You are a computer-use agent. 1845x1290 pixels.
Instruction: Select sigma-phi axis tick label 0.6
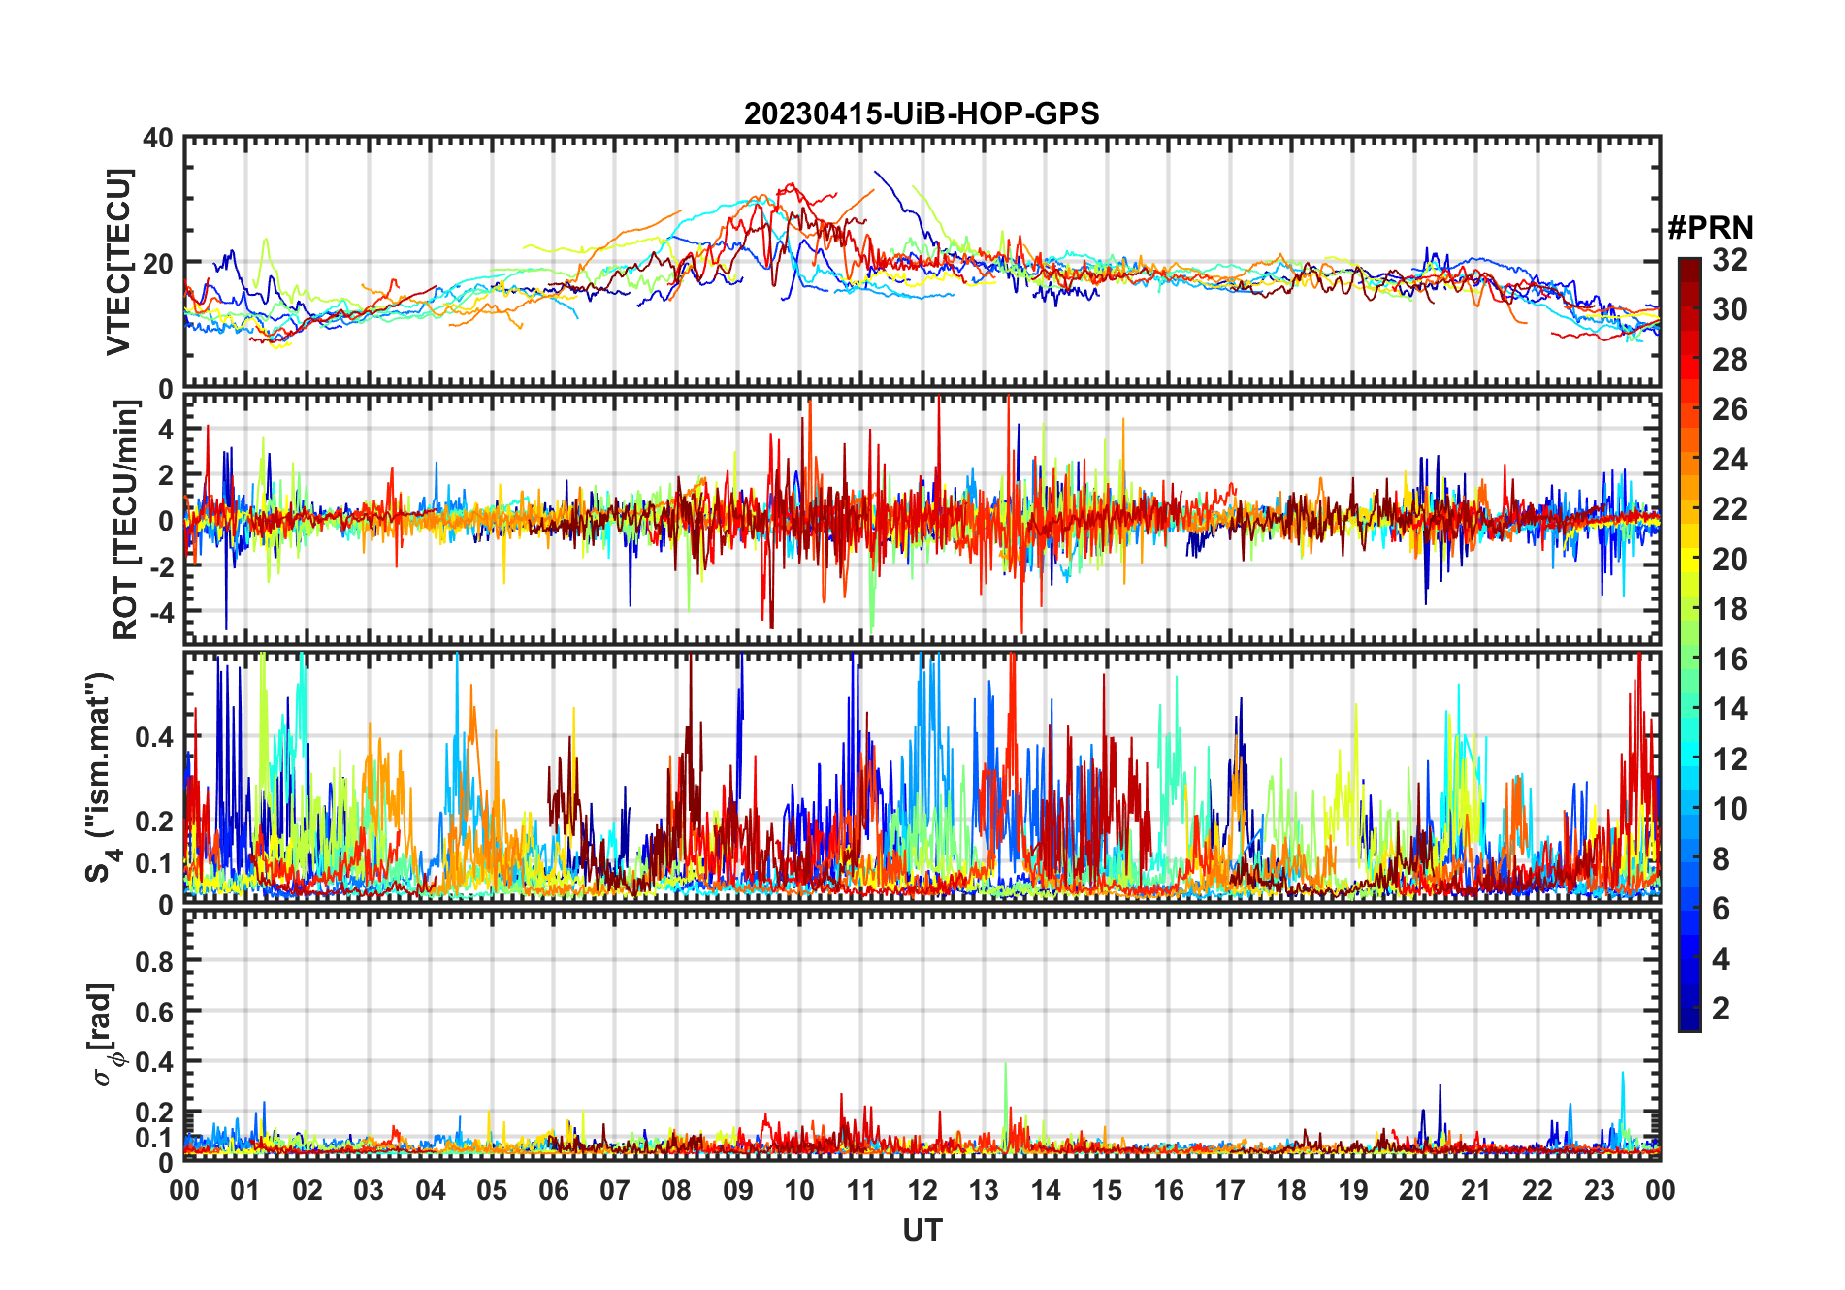(154, 1012)
